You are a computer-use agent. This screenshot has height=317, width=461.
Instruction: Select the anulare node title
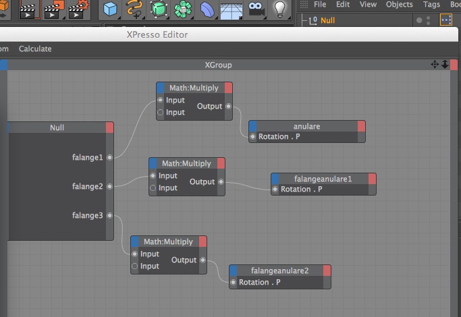pyautogui.click(x=306, y=126)
